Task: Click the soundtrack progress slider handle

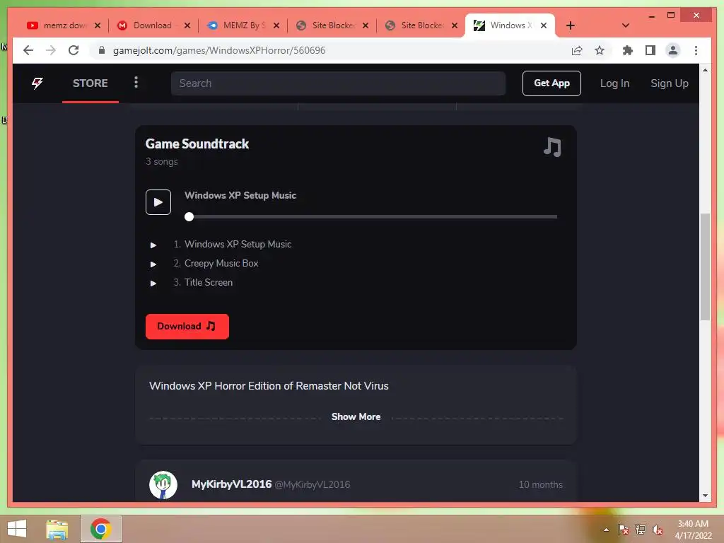Action: tap(189, 216)
